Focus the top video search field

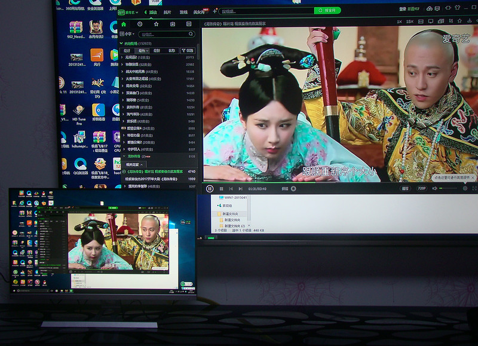coord(266,11)
